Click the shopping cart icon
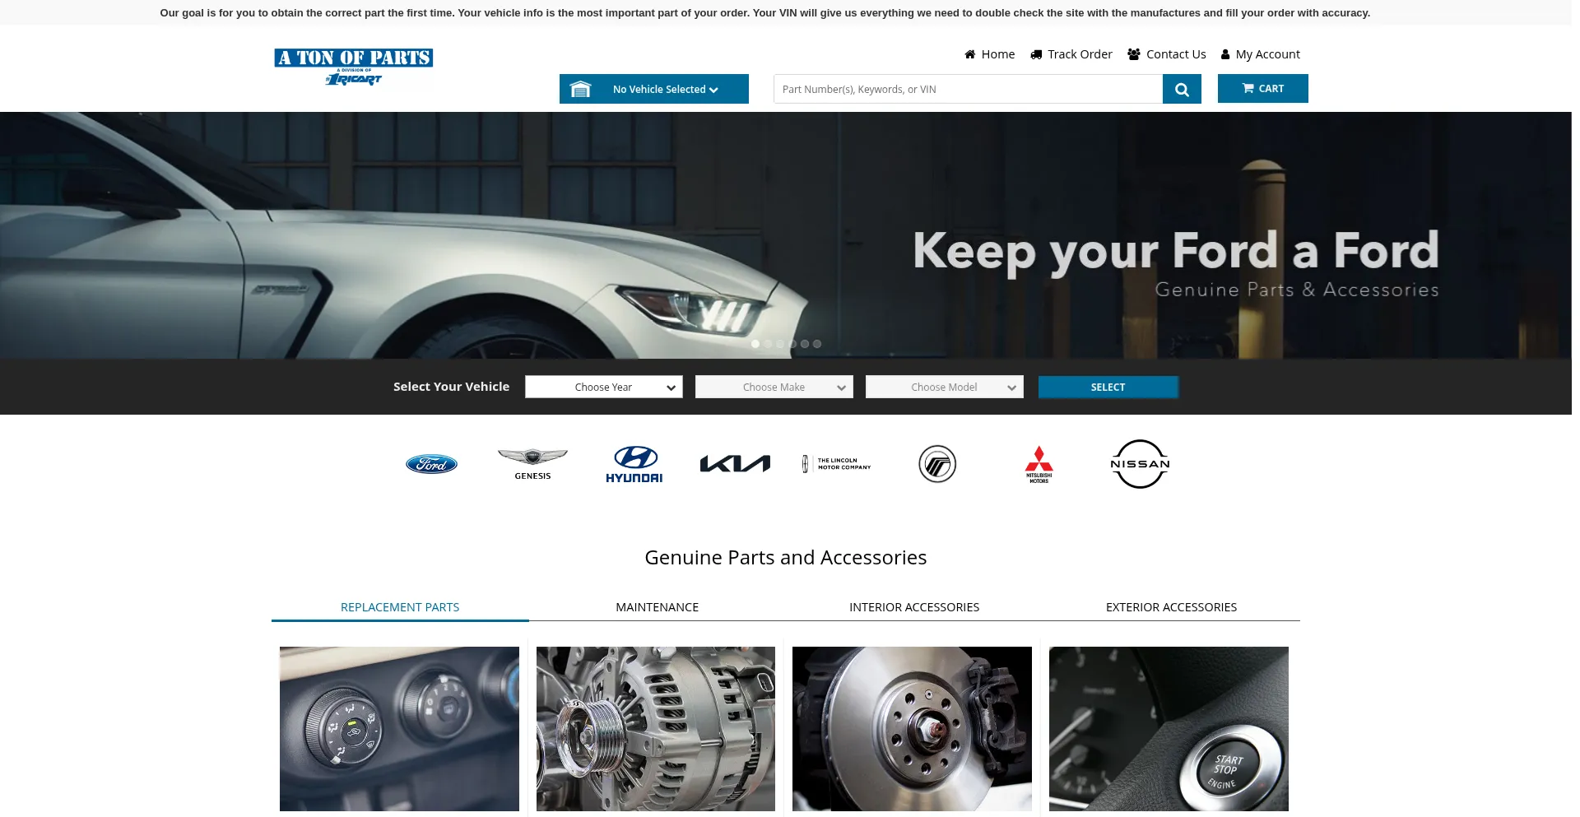 point(1248,88)
